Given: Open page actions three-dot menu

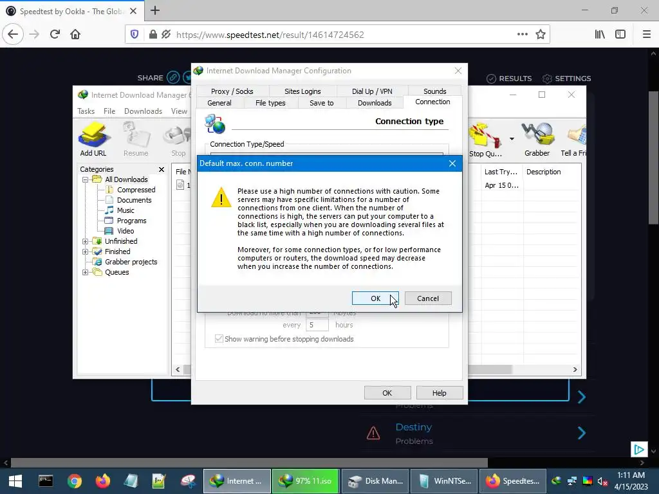Looking at the screenshot, I should 522,35.
